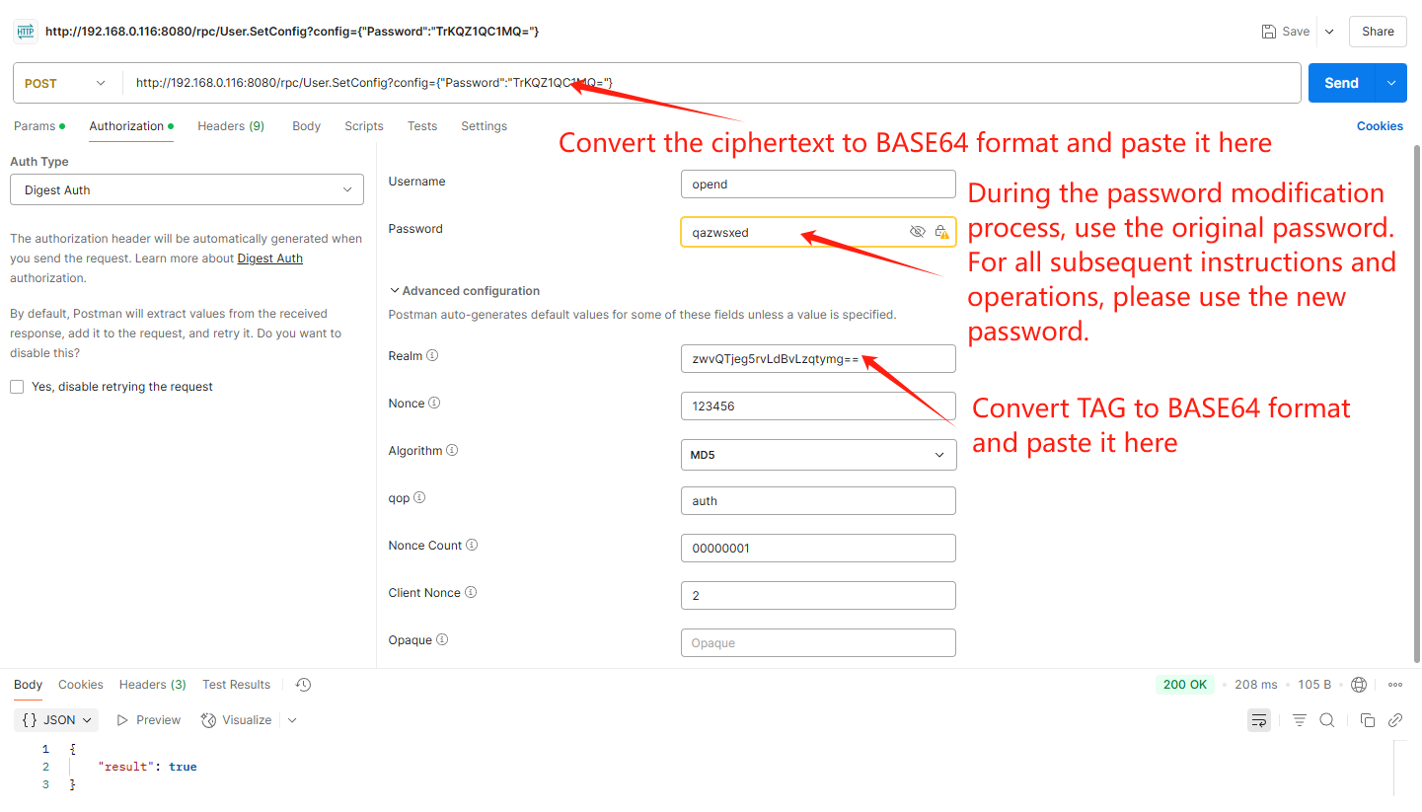Viewport: 1422px width, 812px height.
Task: Click the globe network icon near status
Action: point(1359,685)
